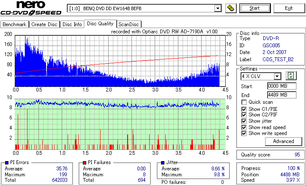Click the Speed value 3.97 X
This screenshot has height=186, width=306.
click(293, 180)
